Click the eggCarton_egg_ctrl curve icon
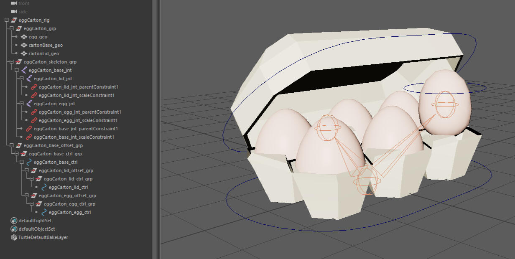The image size is (515, 259). click(x=44, y=212)
